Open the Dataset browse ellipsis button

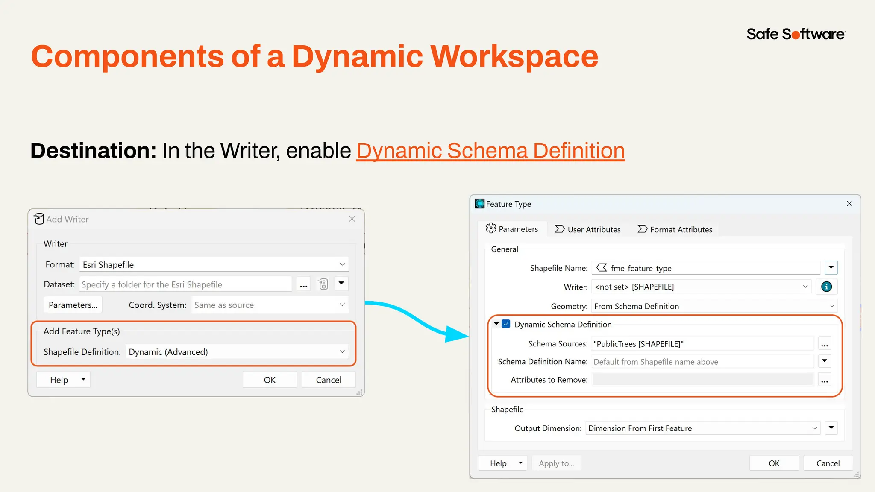[x=304, y=284]
